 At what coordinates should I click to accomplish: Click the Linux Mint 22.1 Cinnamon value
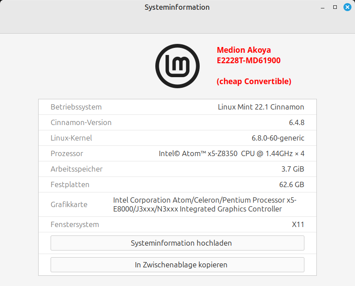(x=261, y=107)
